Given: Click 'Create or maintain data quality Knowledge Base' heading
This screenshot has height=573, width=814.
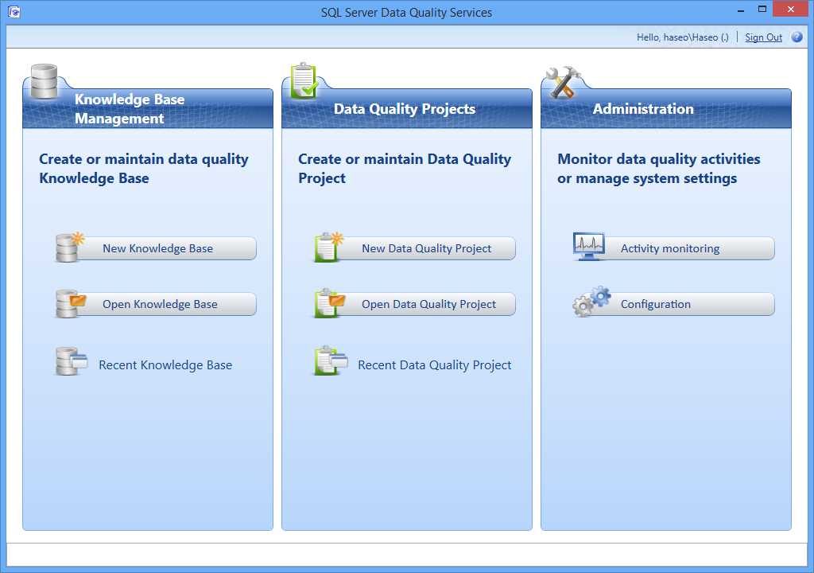Looking at the screenshot, I should pyautogui.click(x=144, y=169).
